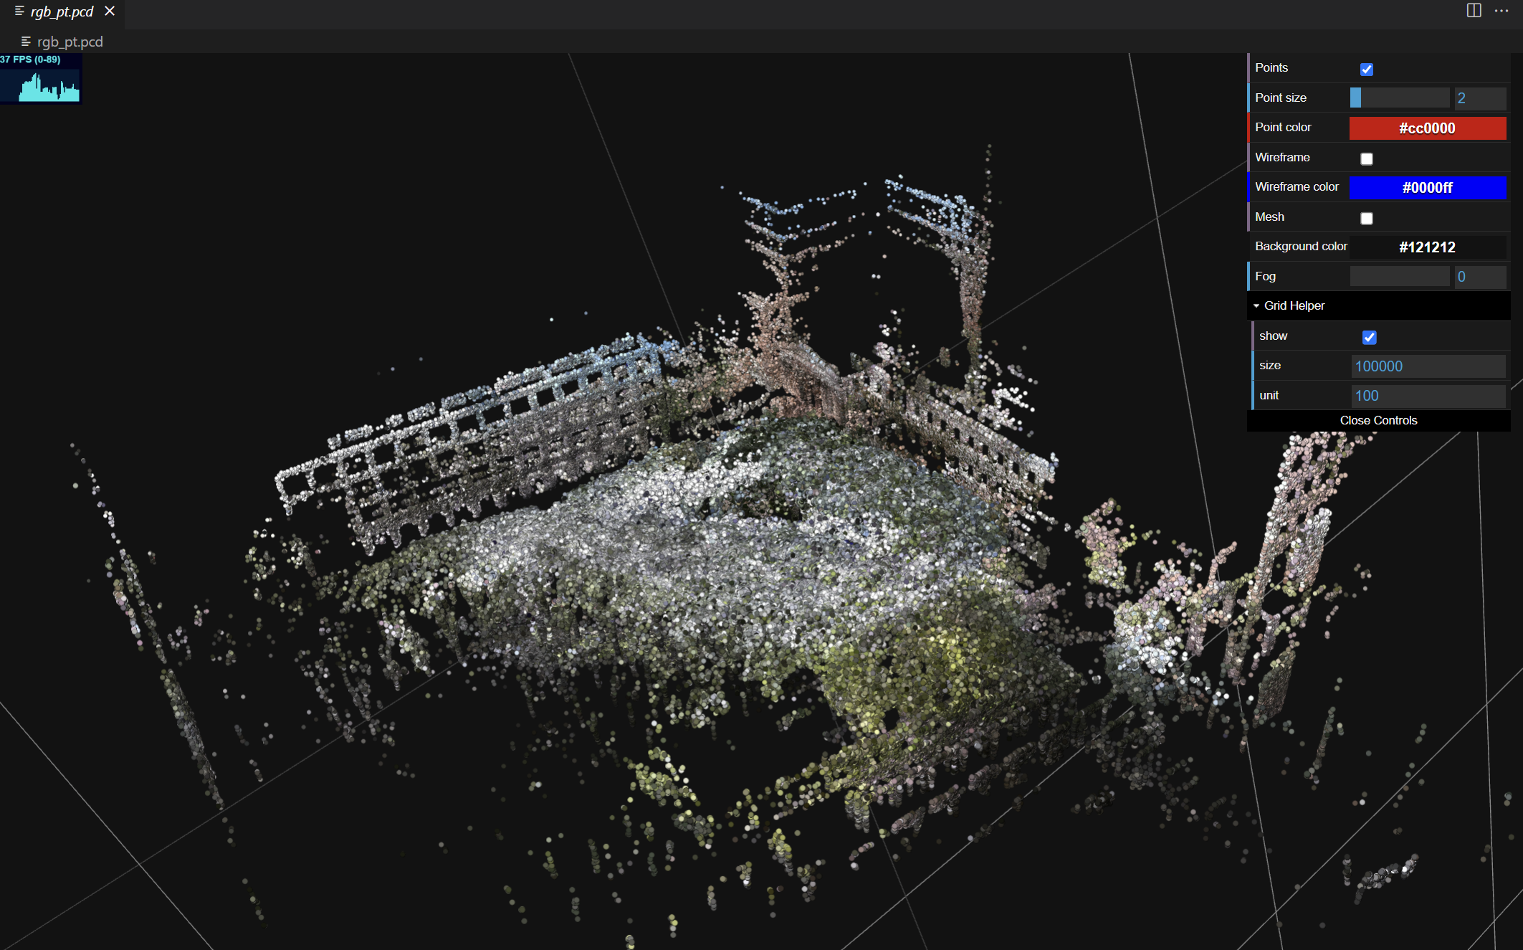This screenshot has height=950, width=1523.
Task: Collapse the Grid Helper folder
Action: point(1294,306)
